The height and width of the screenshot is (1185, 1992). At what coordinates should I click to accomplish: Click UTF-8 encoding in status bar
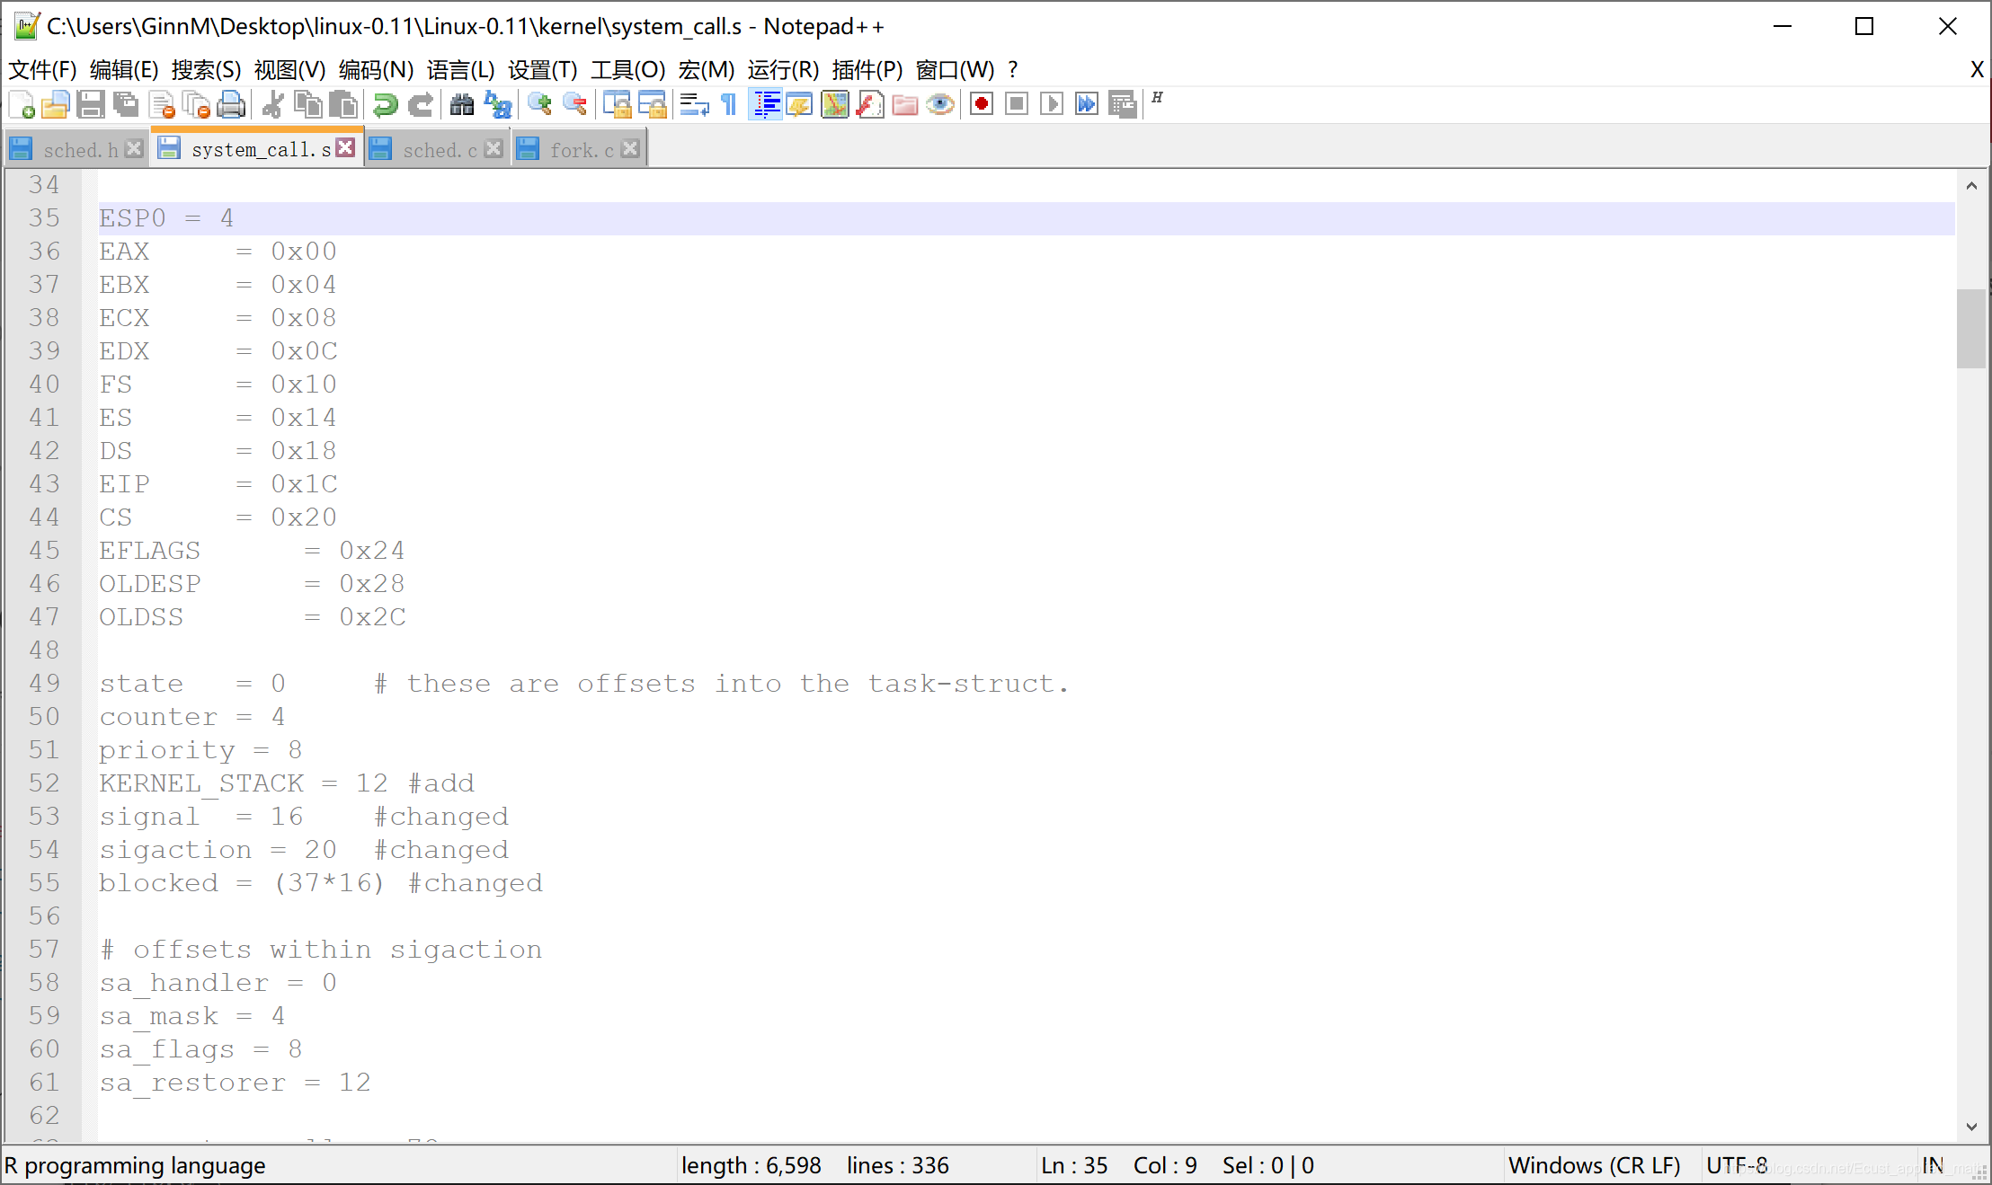coord(1737,1165)
